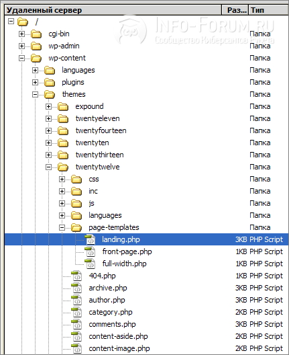Click the category.php file icon

(76, 312)
